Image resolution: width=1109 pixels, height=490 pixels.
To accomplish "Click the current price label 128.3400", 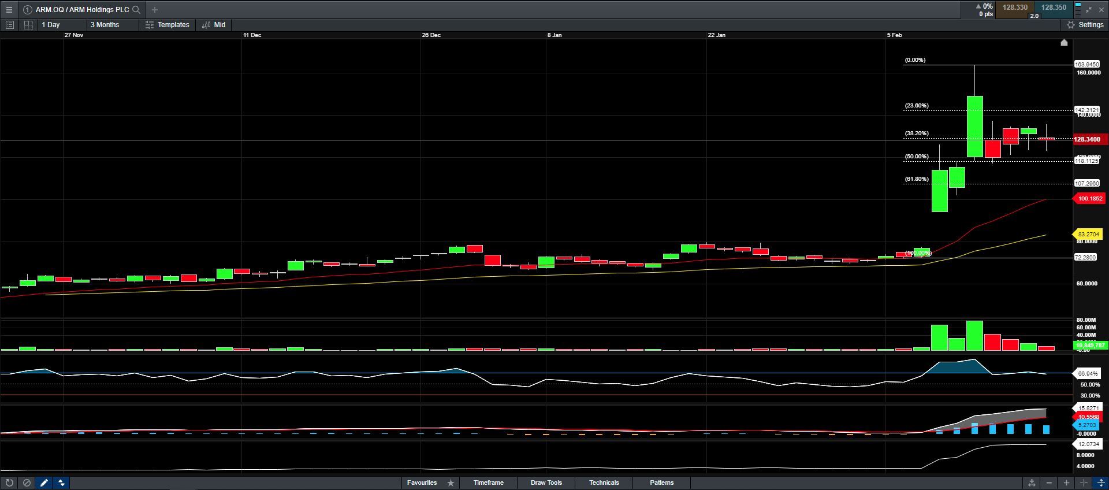I will (x=1089, y=139).
